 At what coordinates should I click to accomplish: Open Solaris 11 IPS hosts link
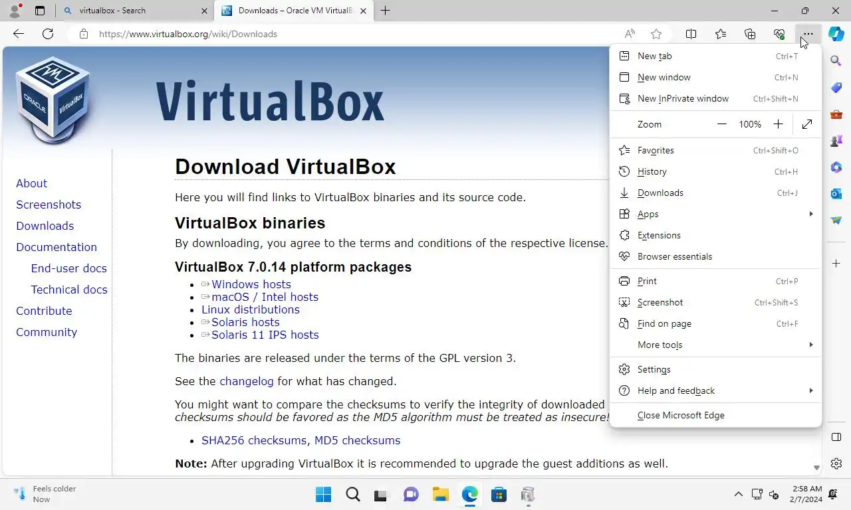pos(265,335)
